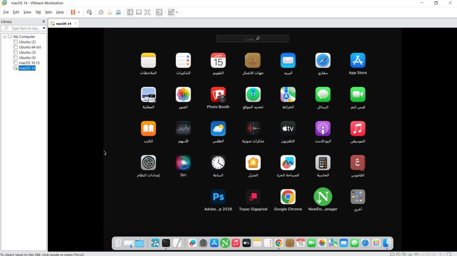
Task: Open Adobe Photoshop 2026 in Launchpad
Action: click(218, 197)
